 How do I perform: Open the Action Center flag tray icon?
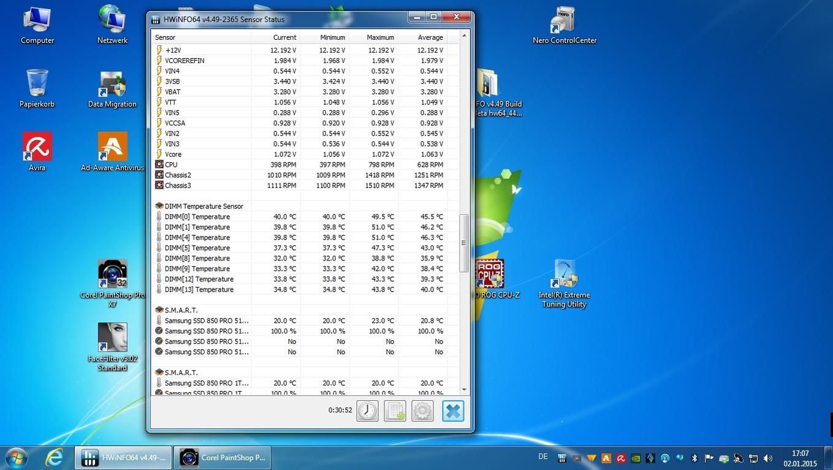(709, 458)
